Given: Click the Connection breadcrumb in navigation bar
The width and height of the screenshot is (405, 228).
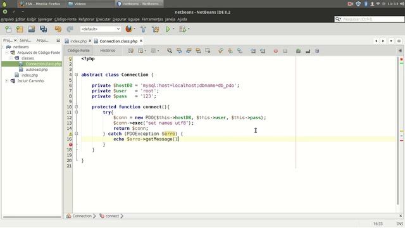Looking at the screenshot, I should click(82, 216).
